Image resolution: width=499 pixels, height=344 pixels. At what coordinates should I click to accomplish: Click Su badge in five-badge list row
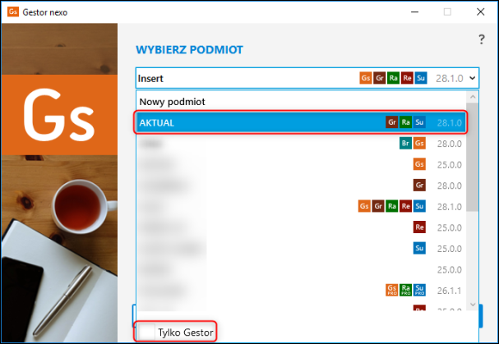419,206
